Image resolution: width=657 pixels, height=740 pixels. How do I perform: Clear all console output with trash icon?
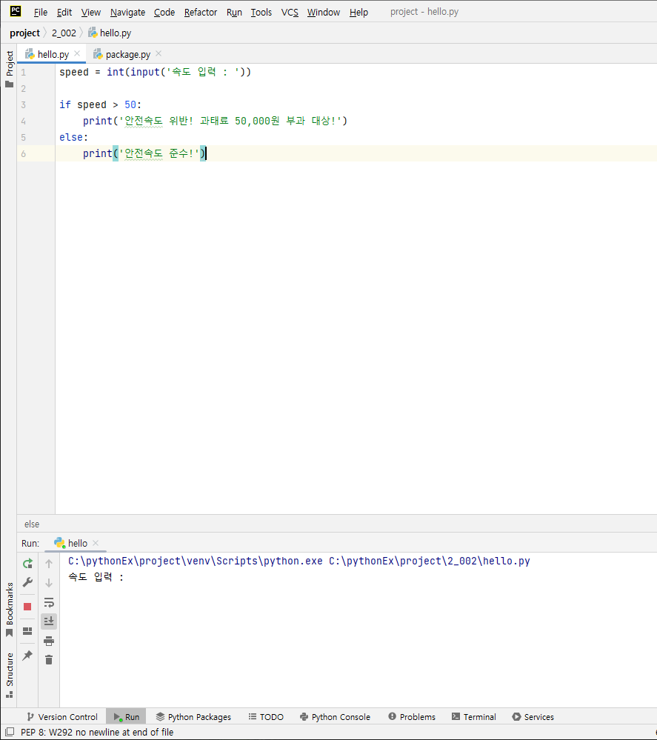49,660
